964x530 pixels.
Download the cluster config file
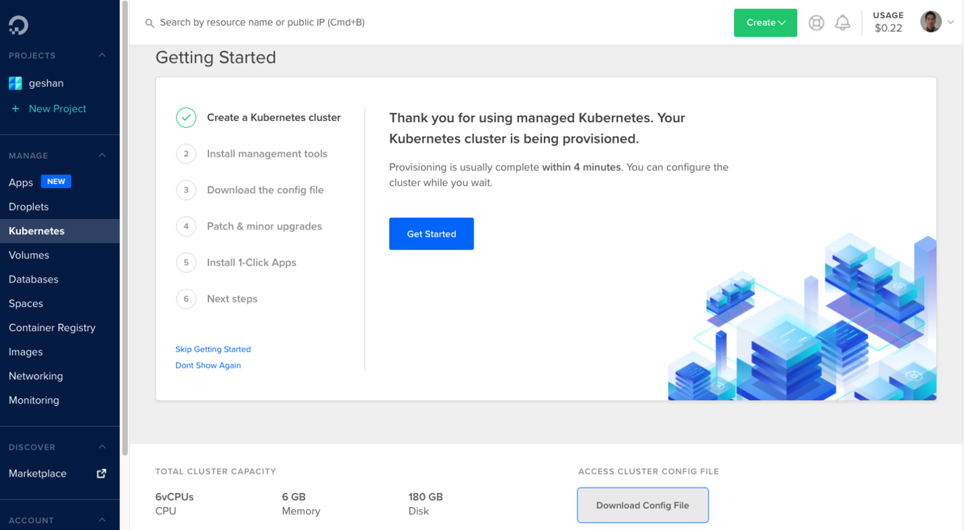click(641, 505)
